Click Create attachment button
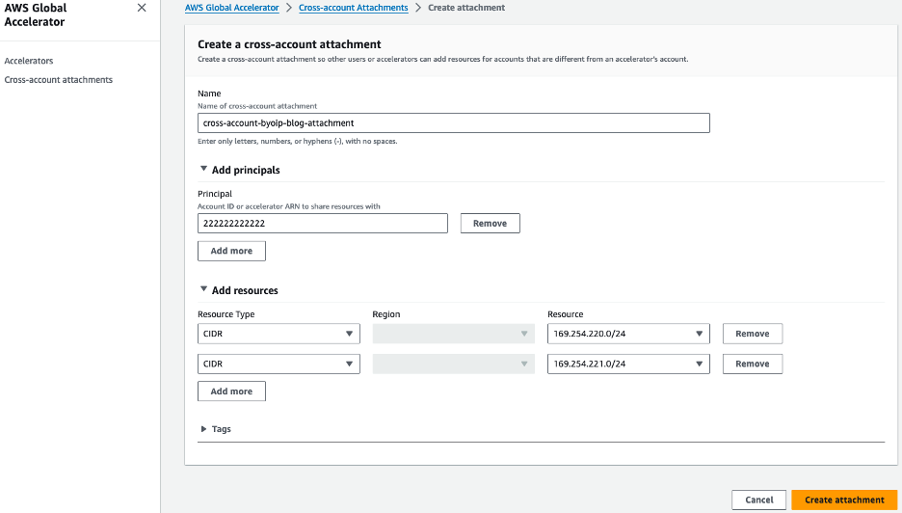Screen dimensions: 902x513 [x=844, y=499]
